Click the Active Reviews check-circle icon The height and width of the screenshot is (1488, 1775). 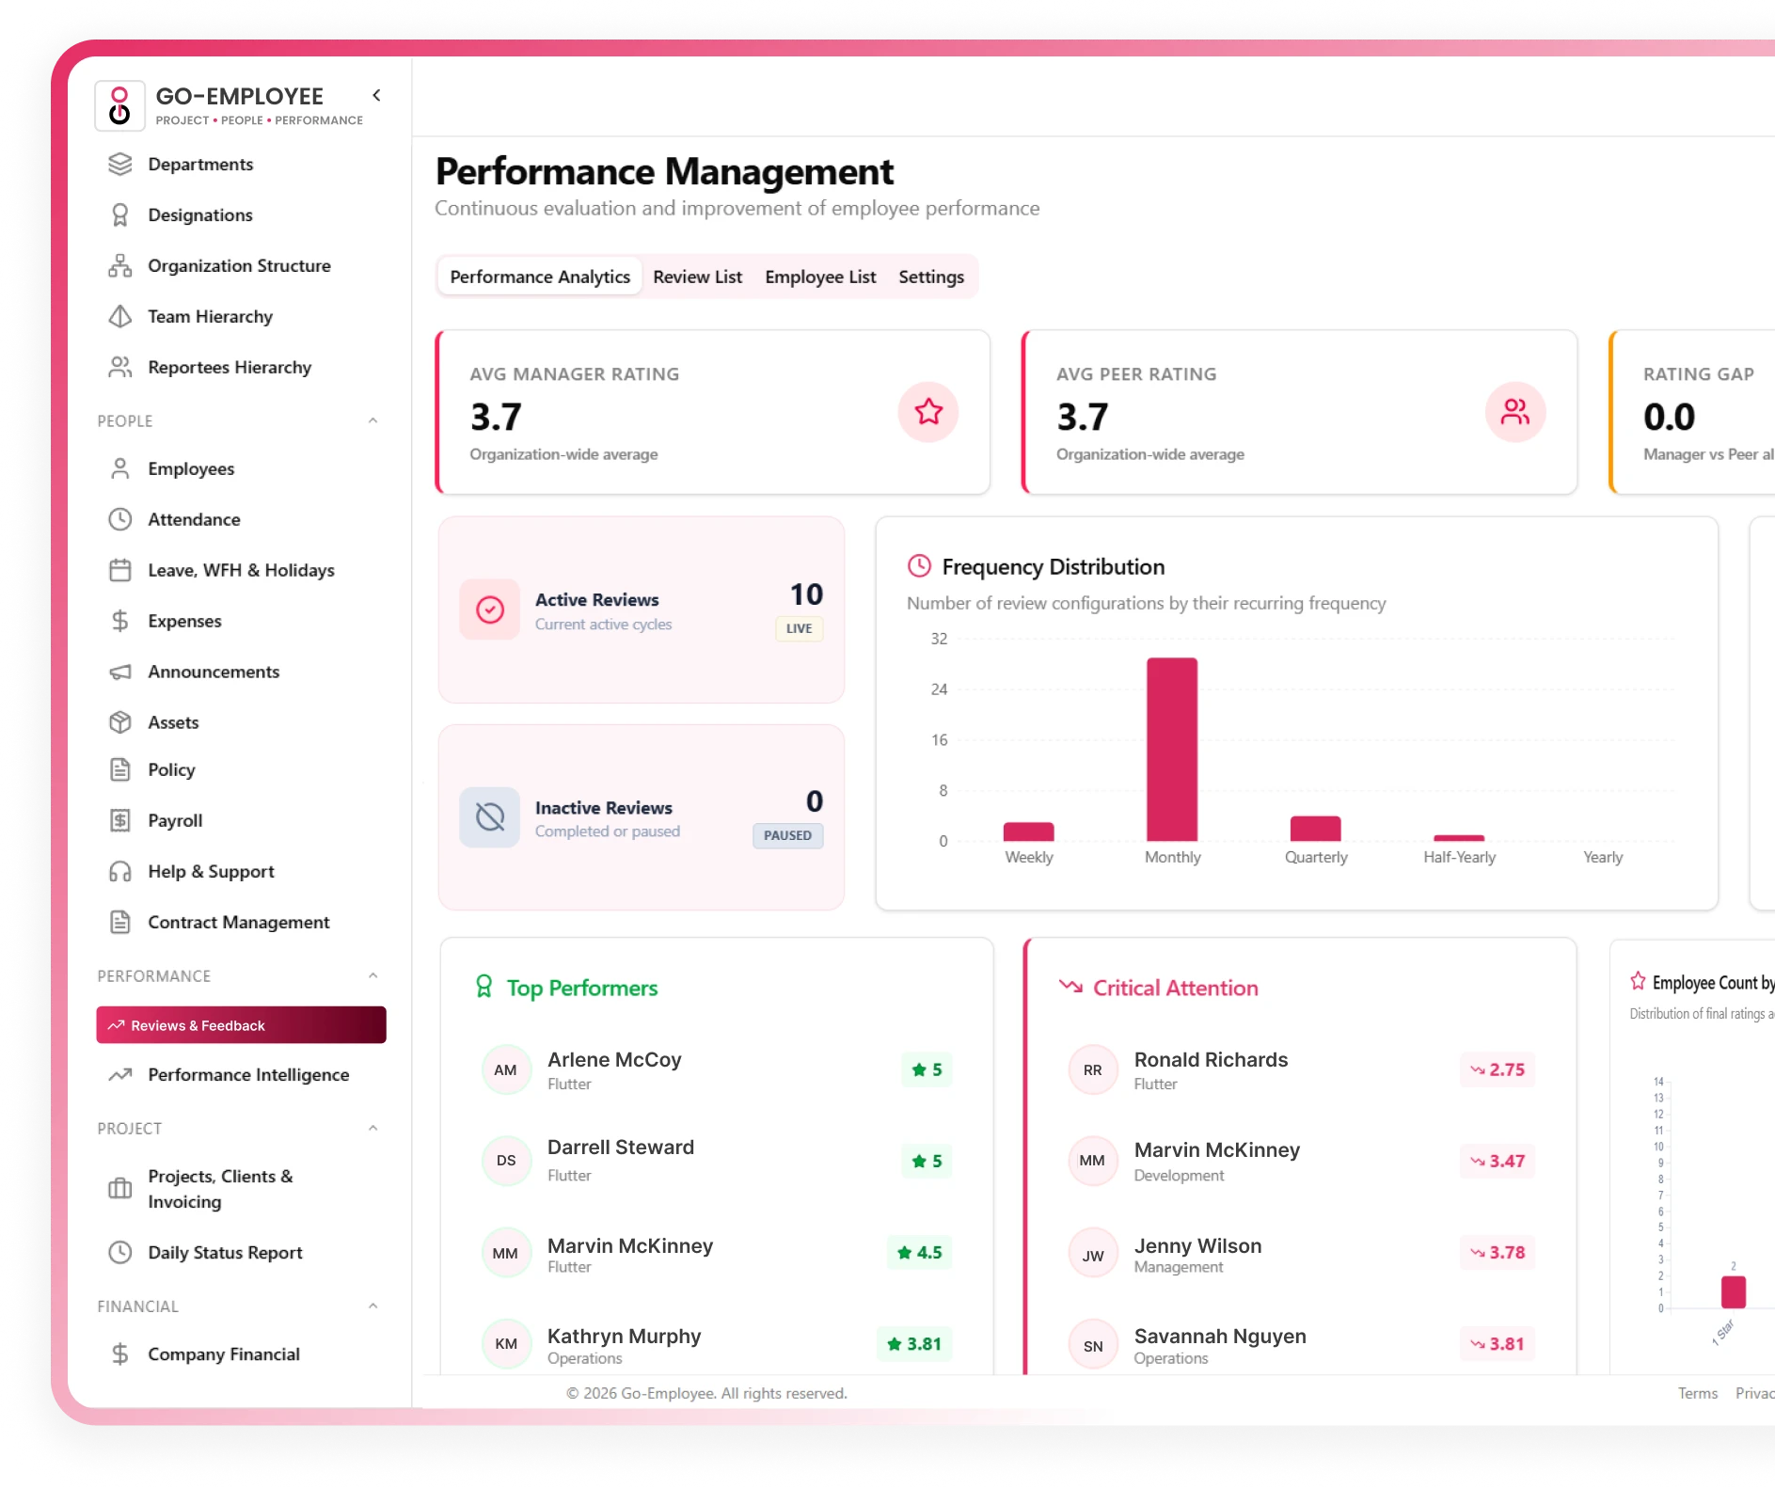(489, 609)
